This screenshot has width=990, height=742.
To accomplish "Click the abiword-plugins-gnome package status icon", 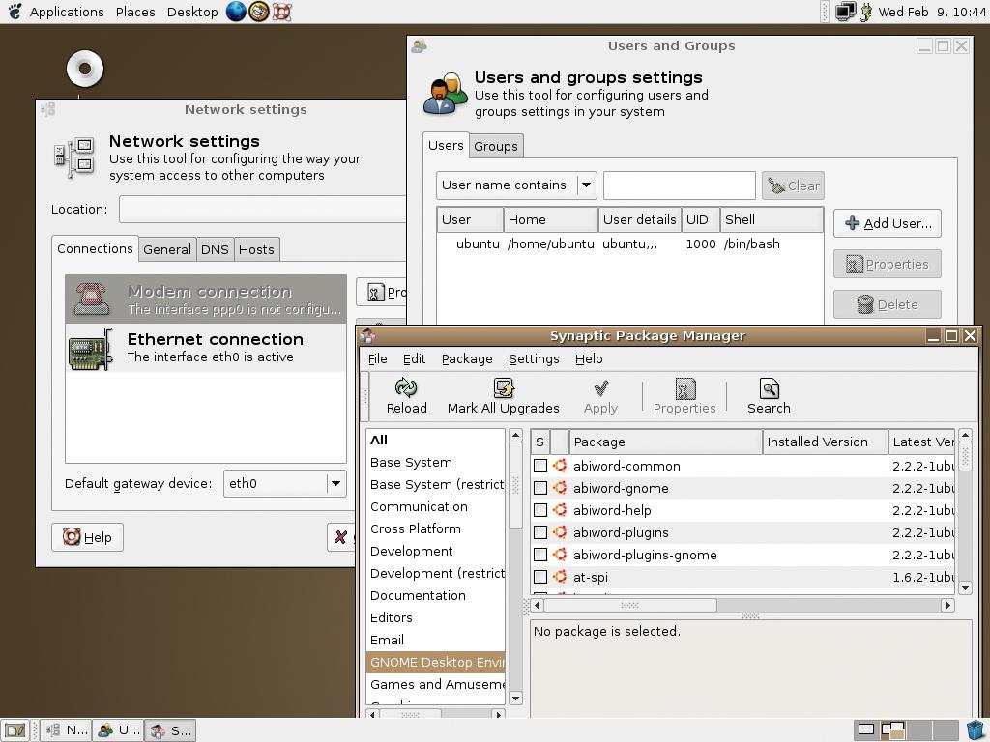I will tap(560, 554).
